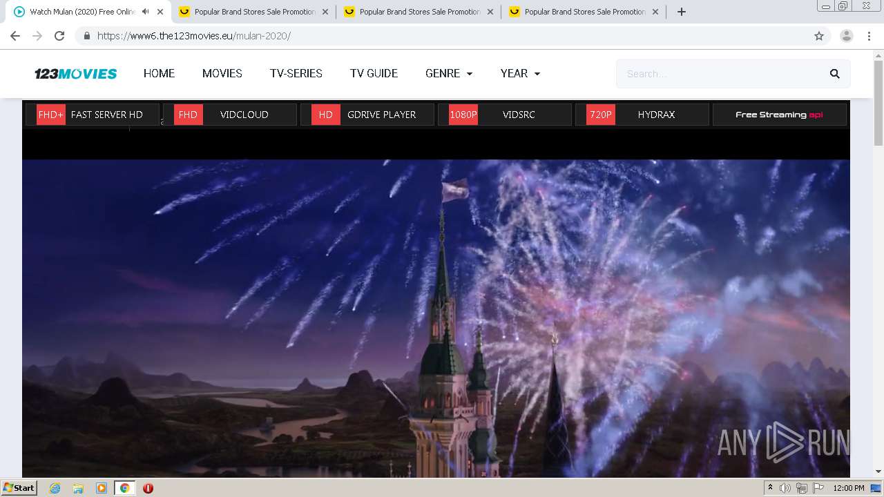
Task: Switch to first Popular Brand Stores tab
Action: [253, 12]
